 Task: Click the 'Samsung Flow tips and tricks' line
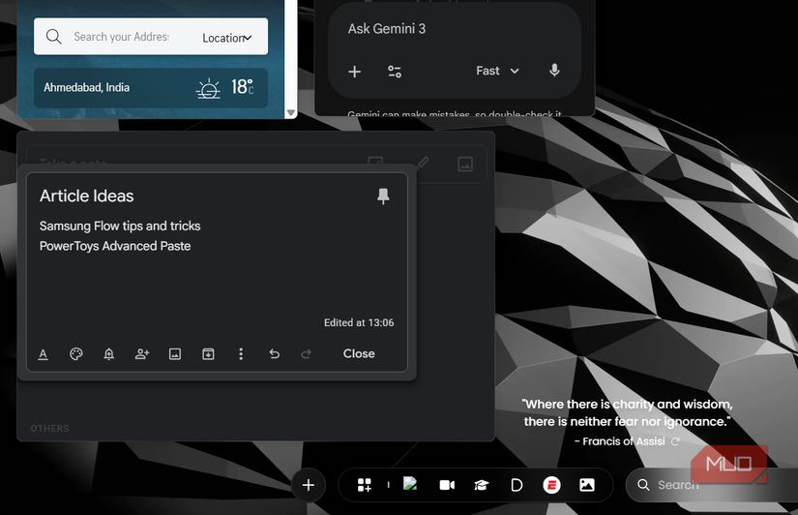(120, 226)
